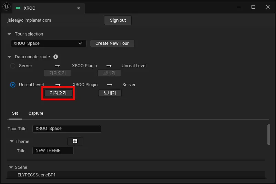
Task: Click the Sign out button
Action: pos(118,20)
